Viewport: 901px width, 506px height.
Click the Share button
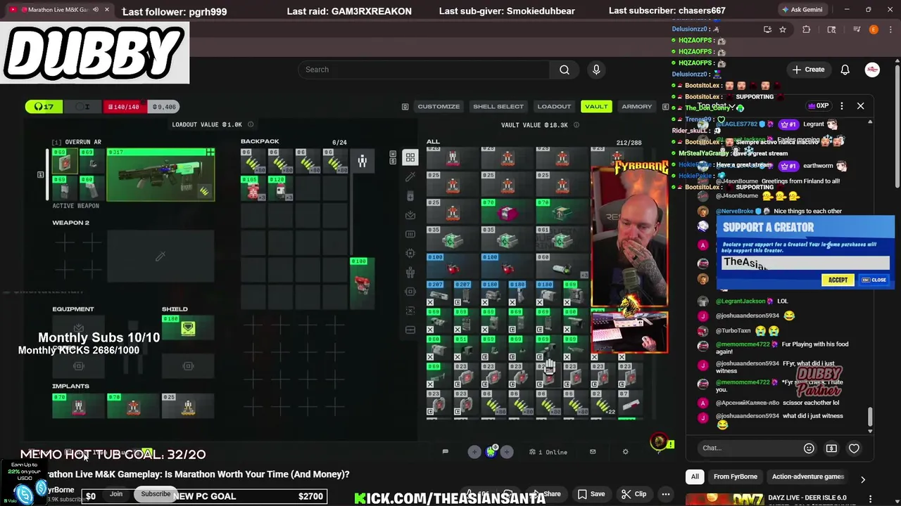(x=548, y=494)
